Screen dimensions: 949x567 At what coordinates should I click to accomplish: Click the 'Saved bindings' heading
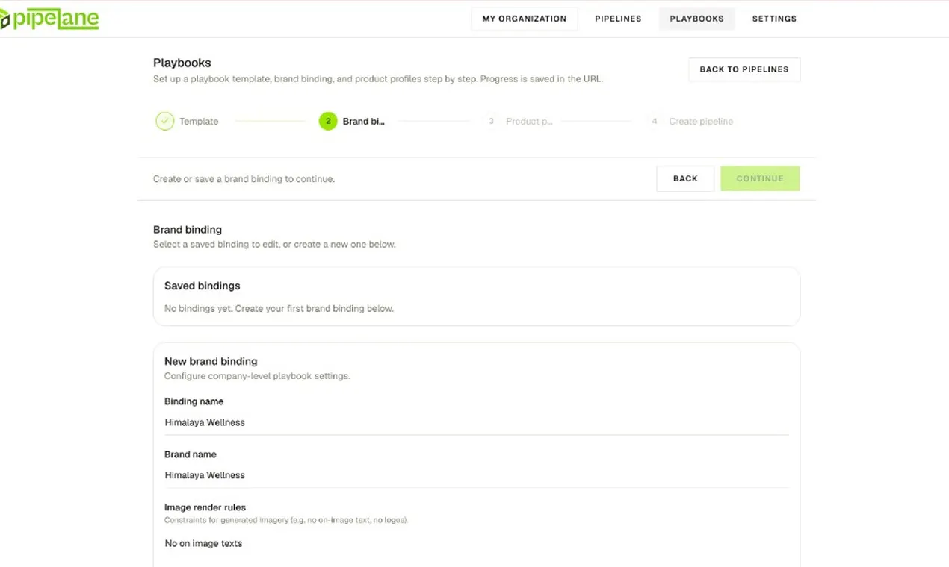click(x=203, y=286)
